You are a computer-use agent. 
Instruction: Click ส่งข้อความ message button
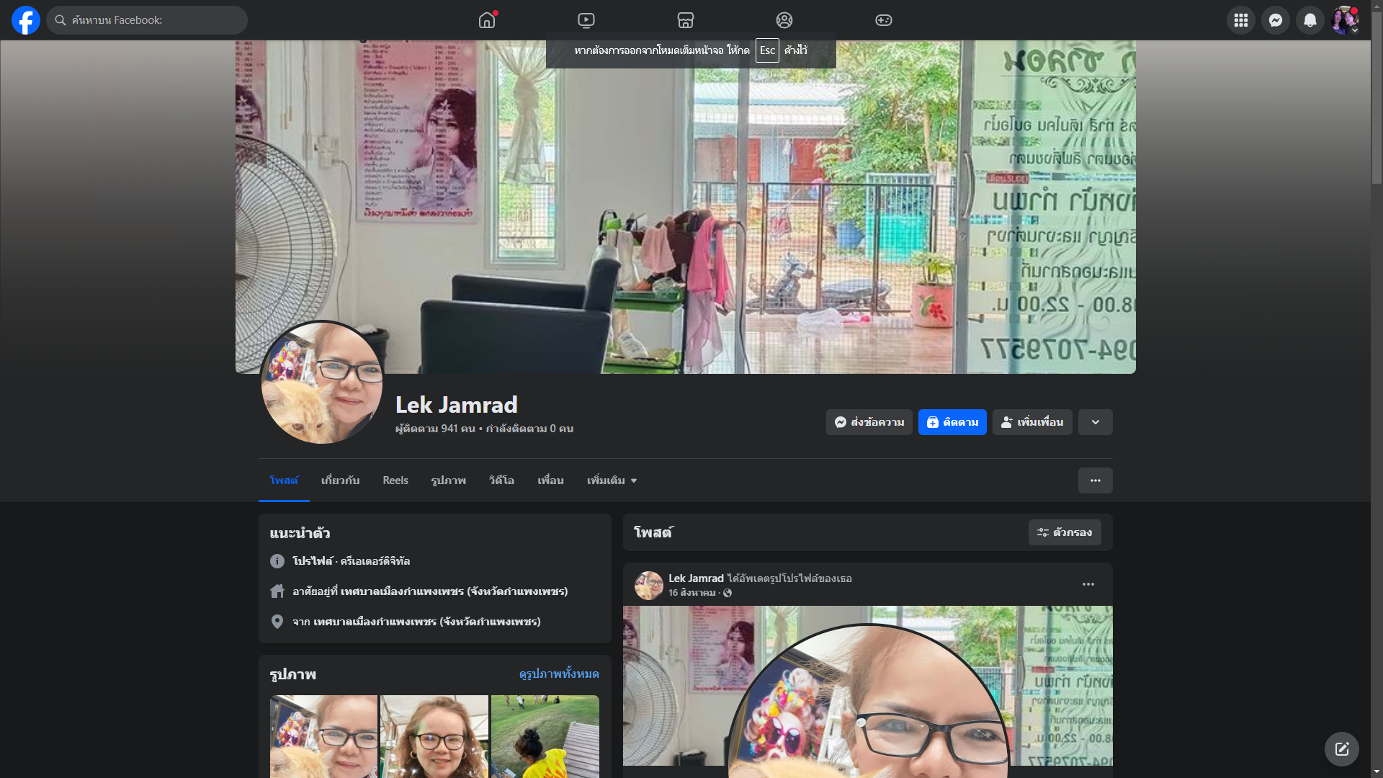[869, 422]
